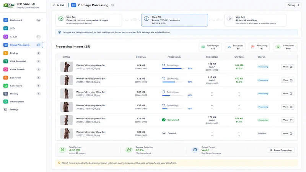Click the Completed percentage stat icon
Viewport: 306px width, 172px height.
pos(278,47)
